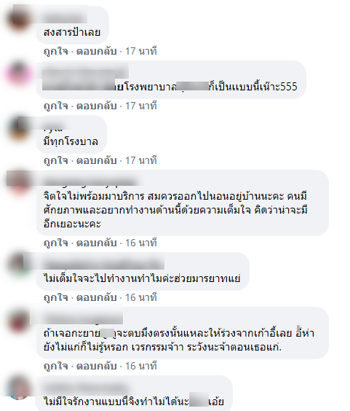Reply to the comment starting 'ถ้าเจอกะยาย'

(x=96, y=366)
